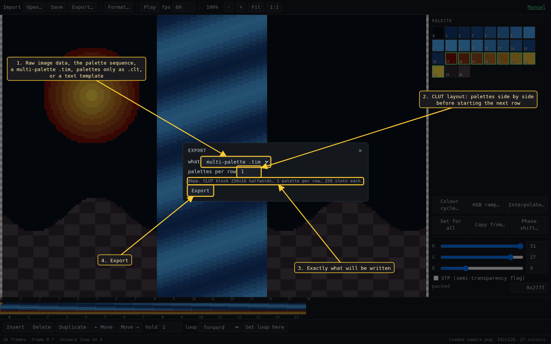
Task: Click the Set for all button
Action: point(451,225)
